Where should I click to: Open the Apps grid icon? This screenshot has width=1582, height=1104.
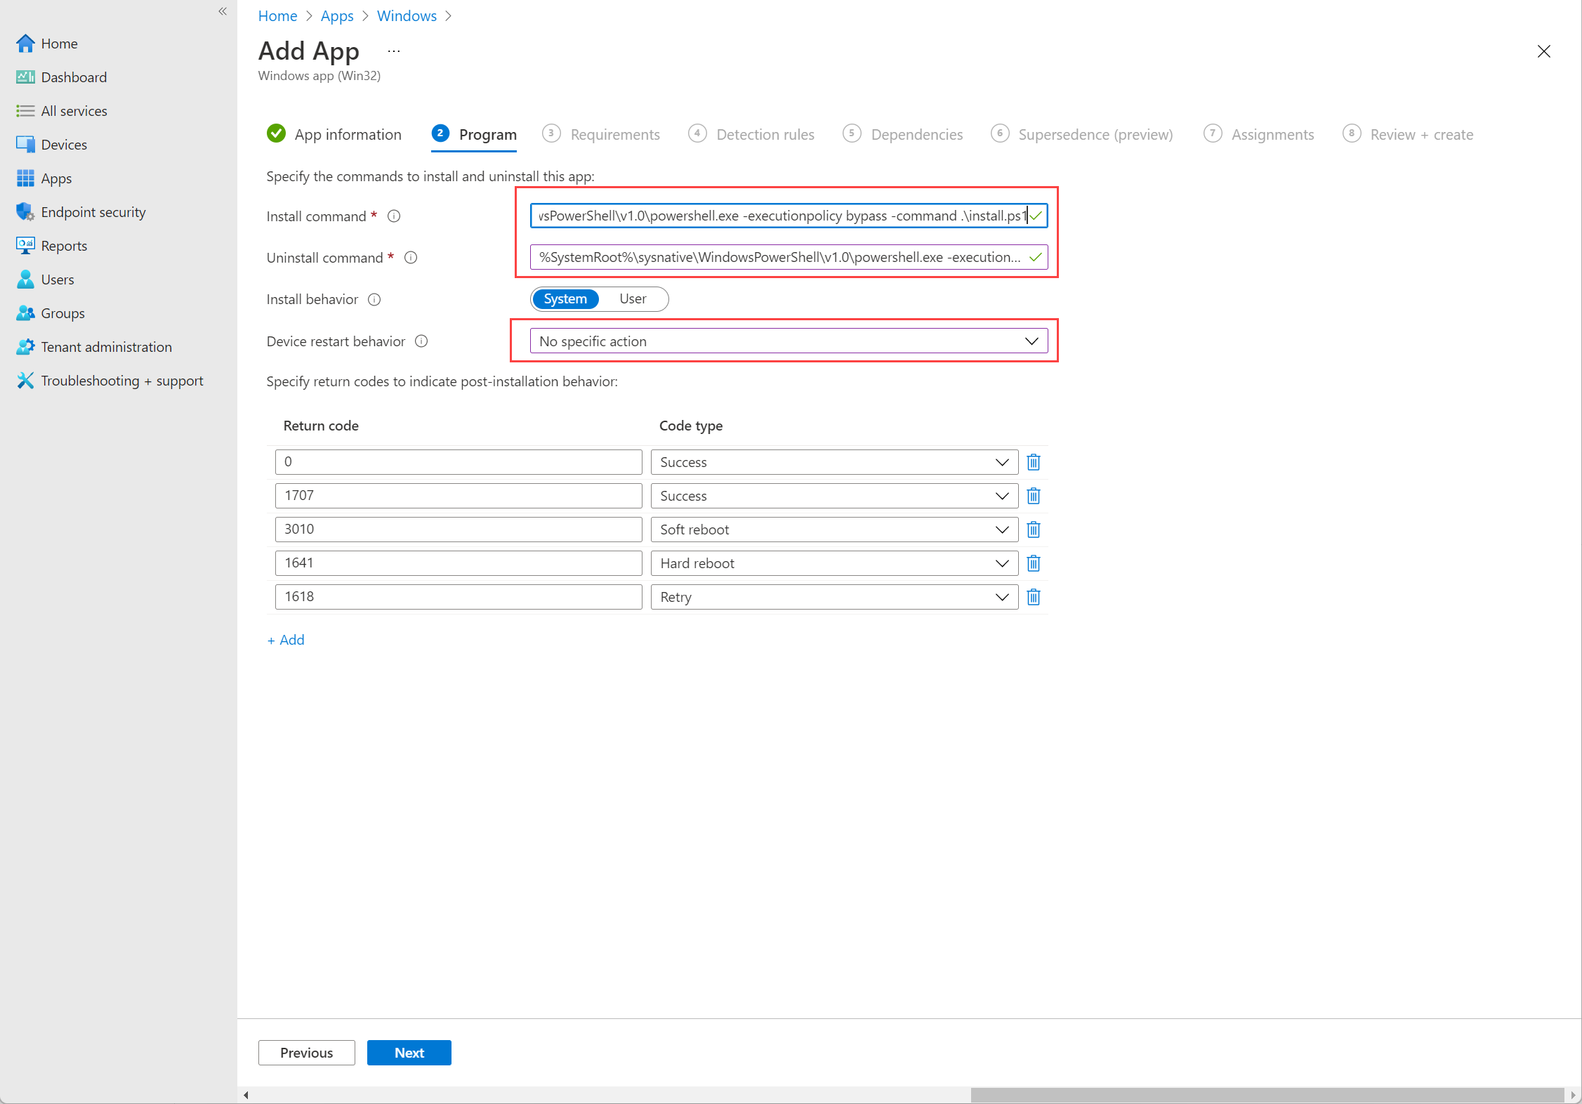coord(25,178)
